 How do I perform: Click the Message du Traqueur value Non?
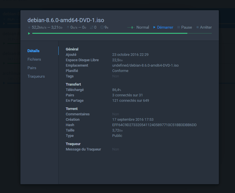[116, 149]
